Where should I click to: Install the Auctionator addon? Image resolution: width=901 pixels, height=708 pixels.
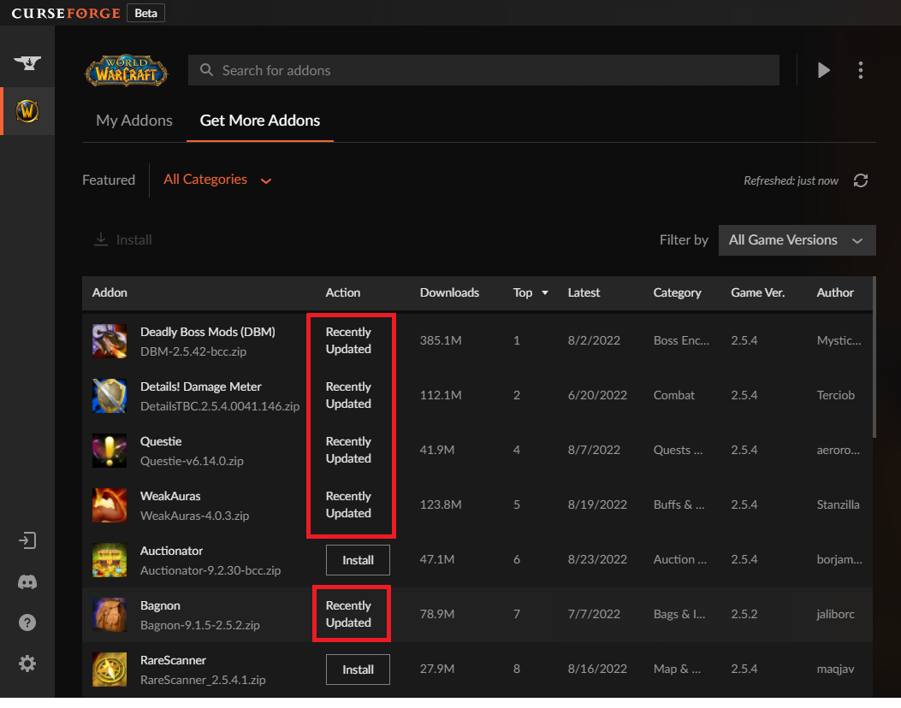coord(358,560)
